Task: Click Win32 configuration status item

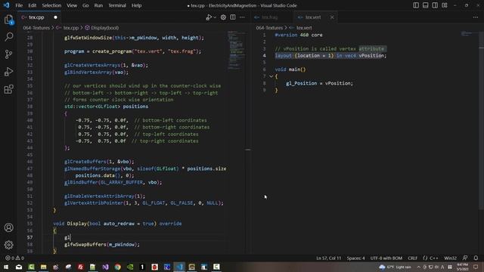Action: click(x=450, y=258)
